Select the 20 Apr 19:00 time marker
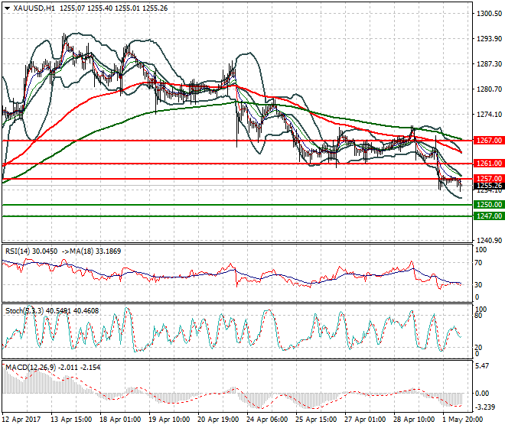This screenshot has width=505, height=428. pos(218,420)
